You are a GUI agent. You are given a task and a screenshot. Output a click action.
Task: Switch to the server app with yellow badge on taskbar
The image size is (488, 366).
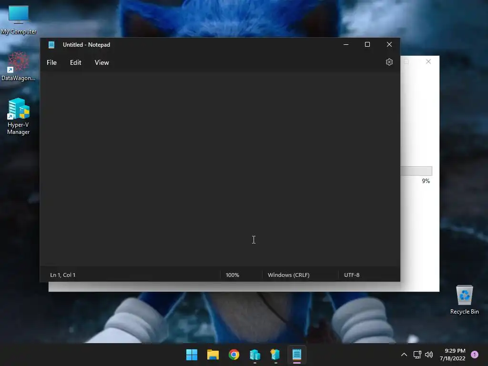tap(276, 355)
